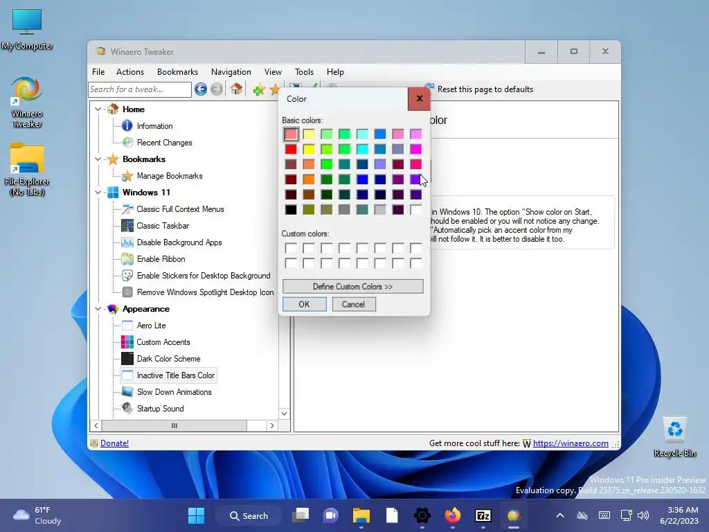
Task: Click the Information tree item icon
Action: pyautogui.click(x=127, y=126)
